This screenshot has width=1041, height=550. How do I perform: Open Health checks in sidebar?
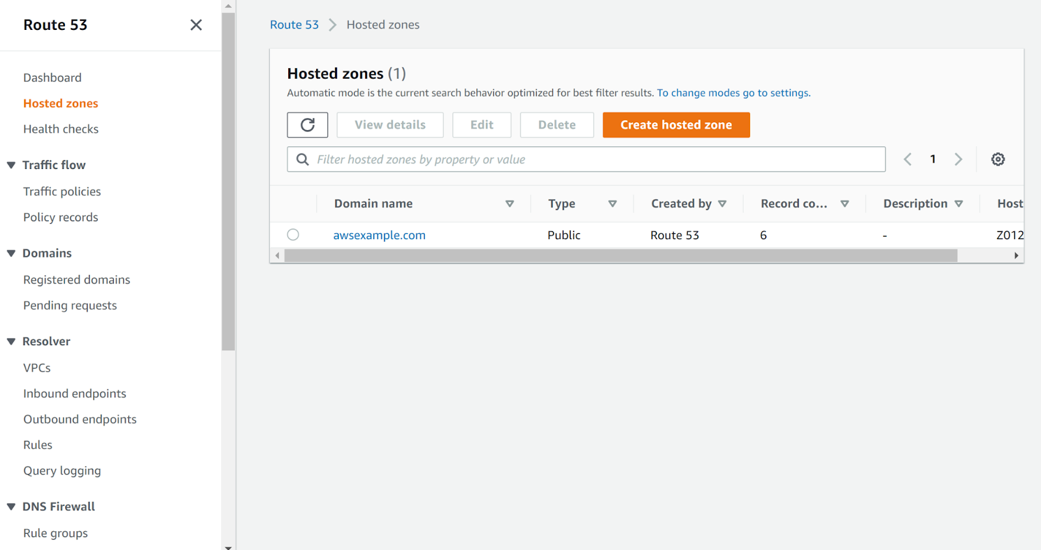tap(61, 129)
